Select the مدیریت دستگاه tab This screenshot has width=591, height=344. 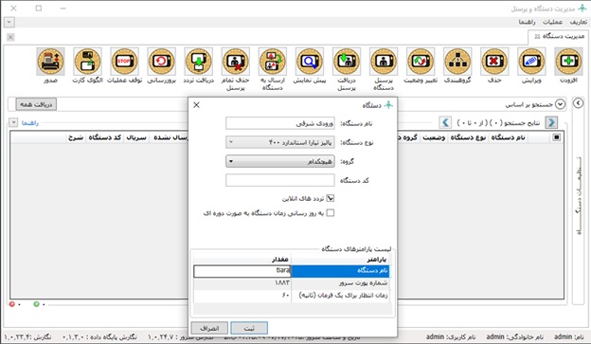click(x=560, y=37)
